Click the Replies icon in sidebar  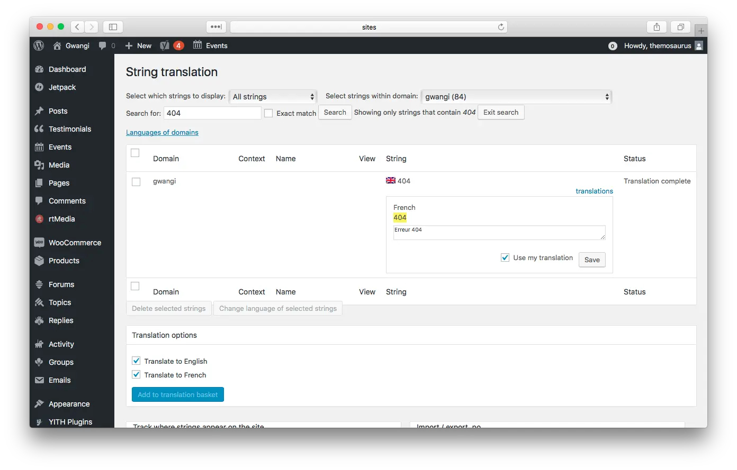[x=39, y=320]
